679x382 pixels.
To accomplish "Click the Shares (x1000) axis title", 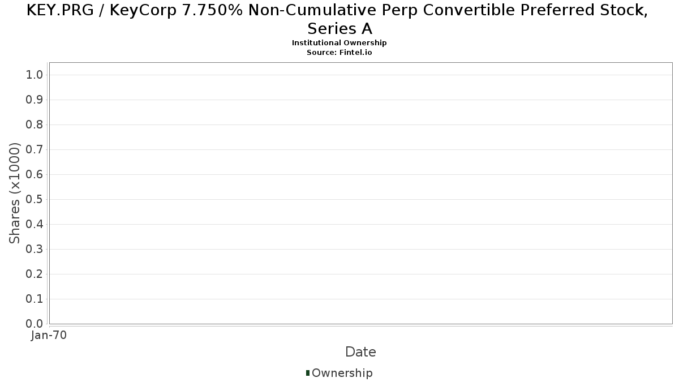I will pyautogui.click(x=15, y=194).
